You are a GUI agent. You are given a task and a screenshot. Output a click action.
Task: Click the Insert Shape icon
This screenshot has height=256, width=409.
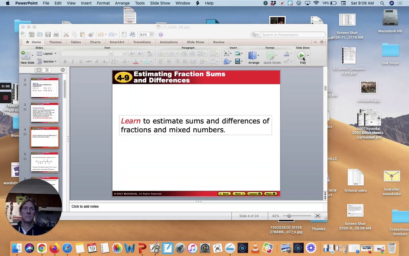point(226,61)
